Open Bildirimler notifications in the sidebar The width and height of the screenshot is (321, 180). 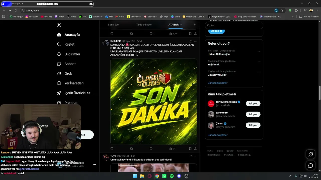[68, 54]
